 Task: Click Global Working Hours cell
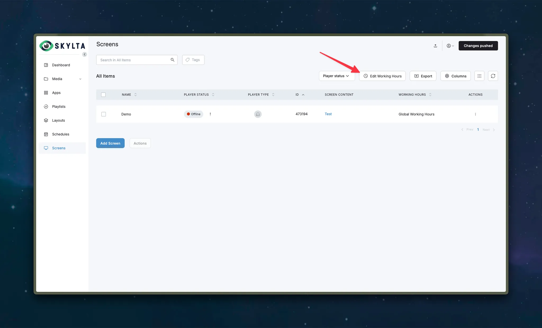(417, 114)
